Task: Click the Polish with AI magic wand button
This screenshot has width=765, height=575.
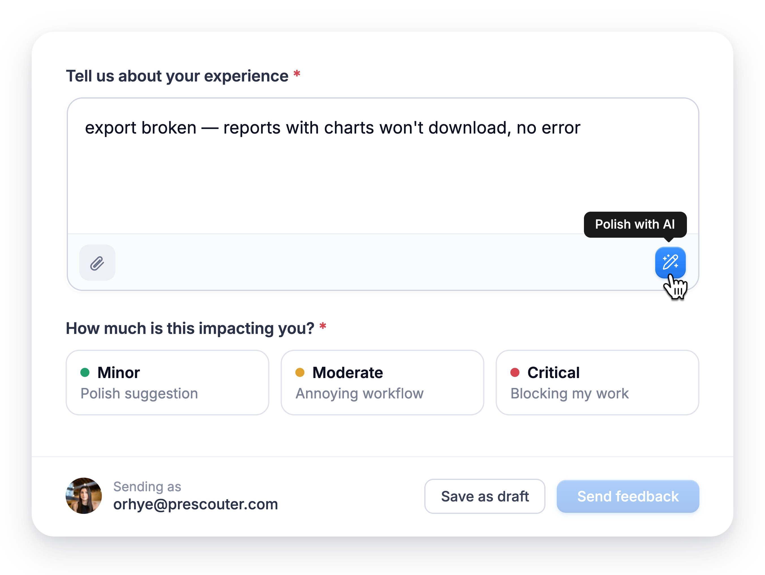Action: tap(670, 262)
